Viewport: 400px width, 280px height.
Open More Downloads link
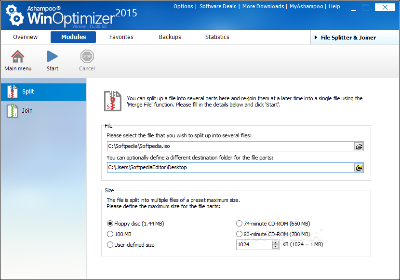pos(263,6)
